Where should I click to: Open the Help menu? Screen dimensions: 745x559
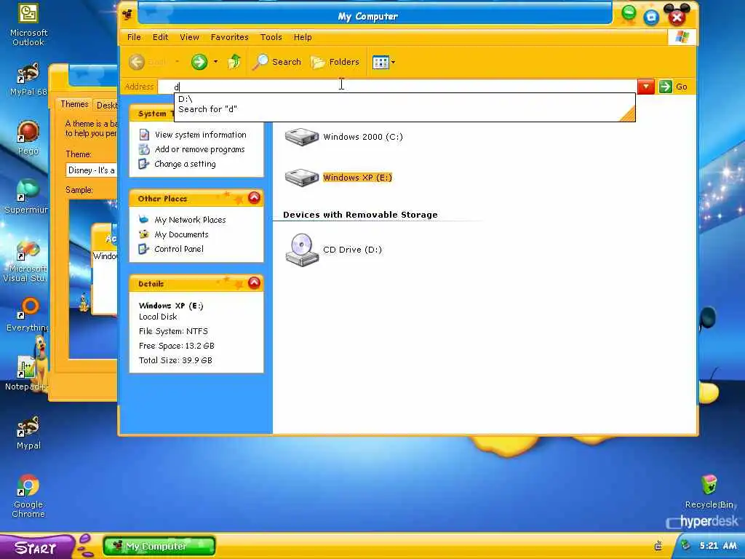click(302, 37)
